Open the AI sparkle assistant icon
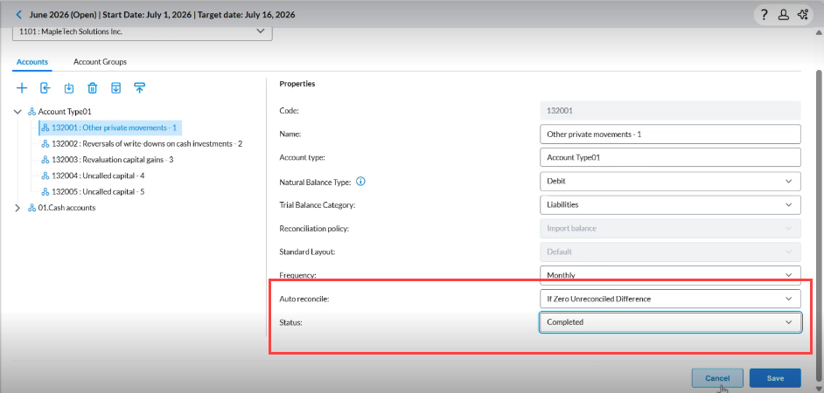The width and height of the screenshot is (824, 393). click(x=802, y=15)
